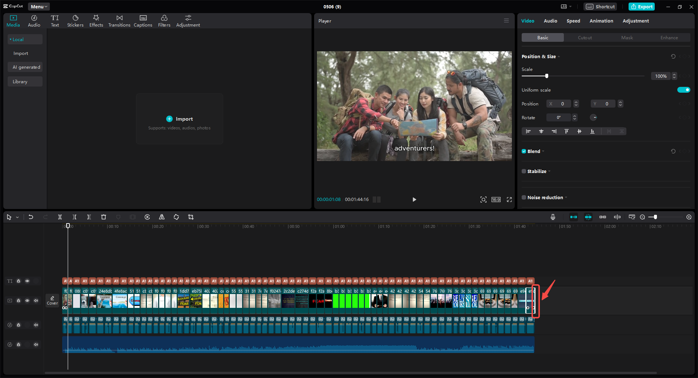Click the Export button
The width and height of the screenshot is (698, 378).
tap(641, 7)
